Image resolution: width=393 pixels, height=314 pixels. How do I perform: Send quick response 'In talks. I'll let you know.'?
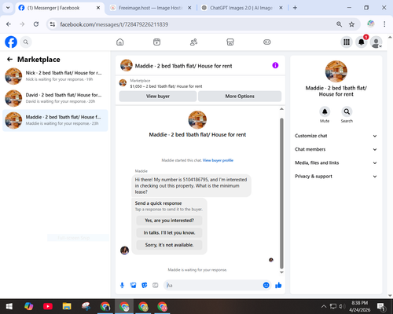(x=169, y=232)
